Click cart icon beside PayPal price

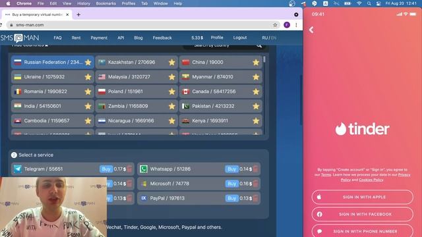(x=255, y=198)
